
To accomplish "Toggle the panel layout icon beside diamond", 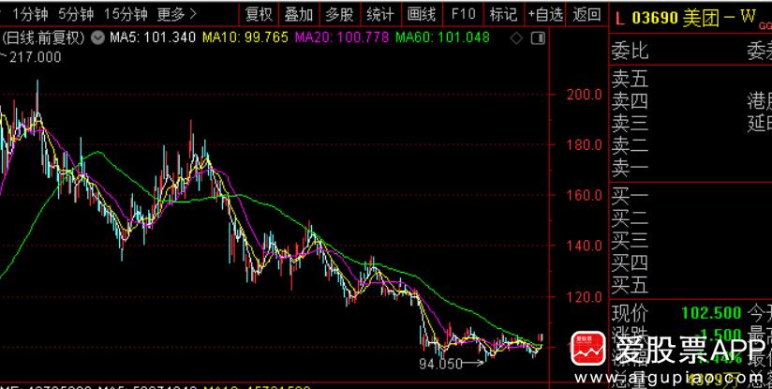I will pos(538,38).
